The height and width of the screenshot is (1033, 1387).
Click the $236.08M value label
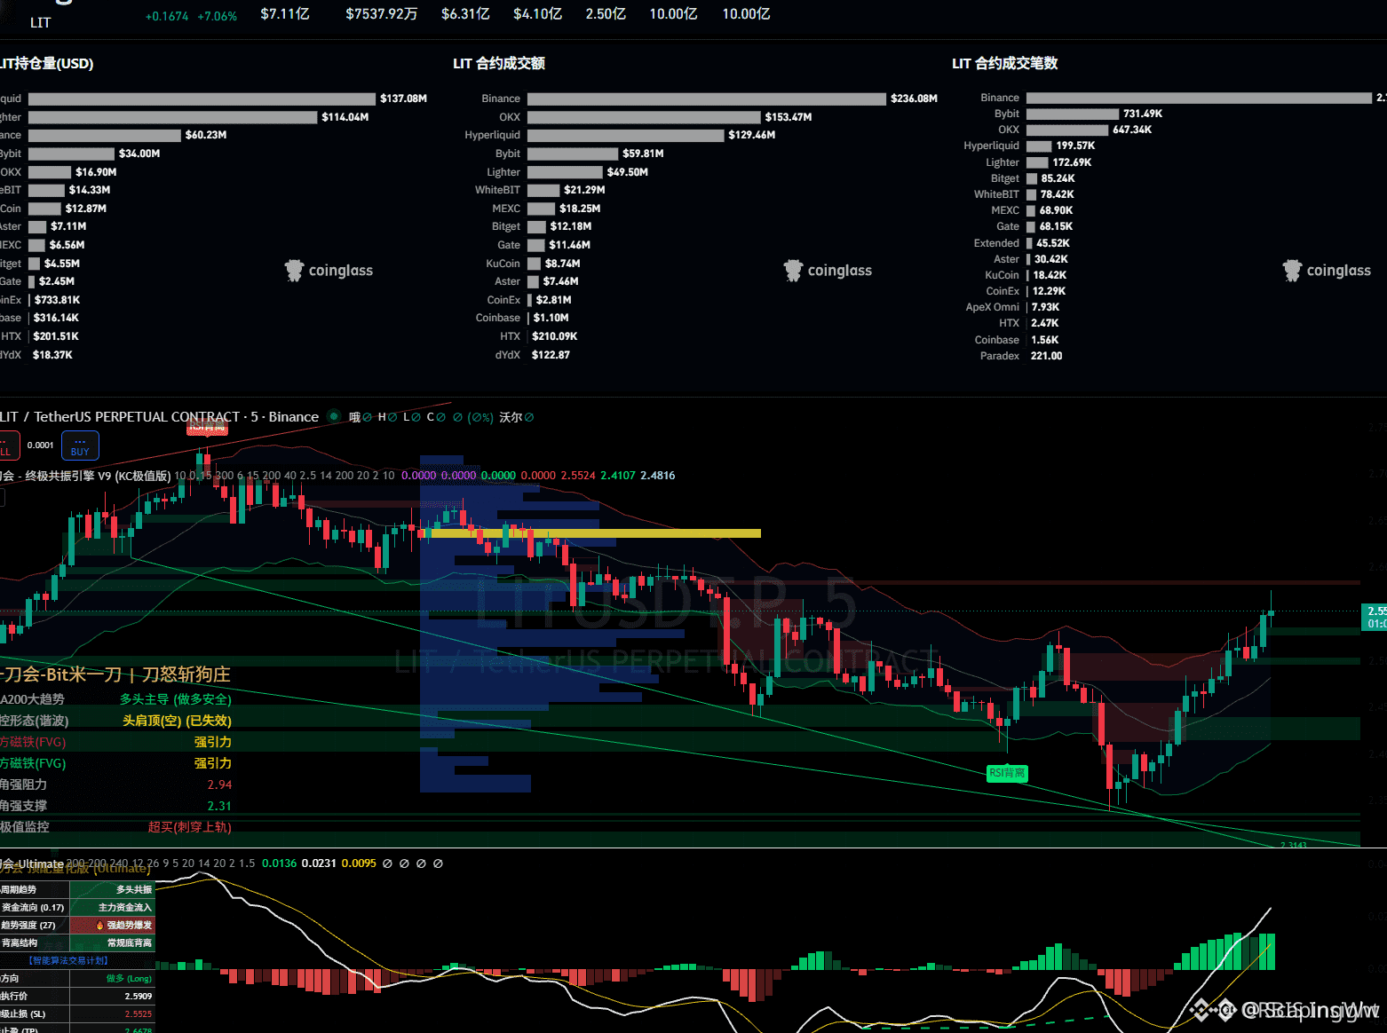tap(915, 99)
